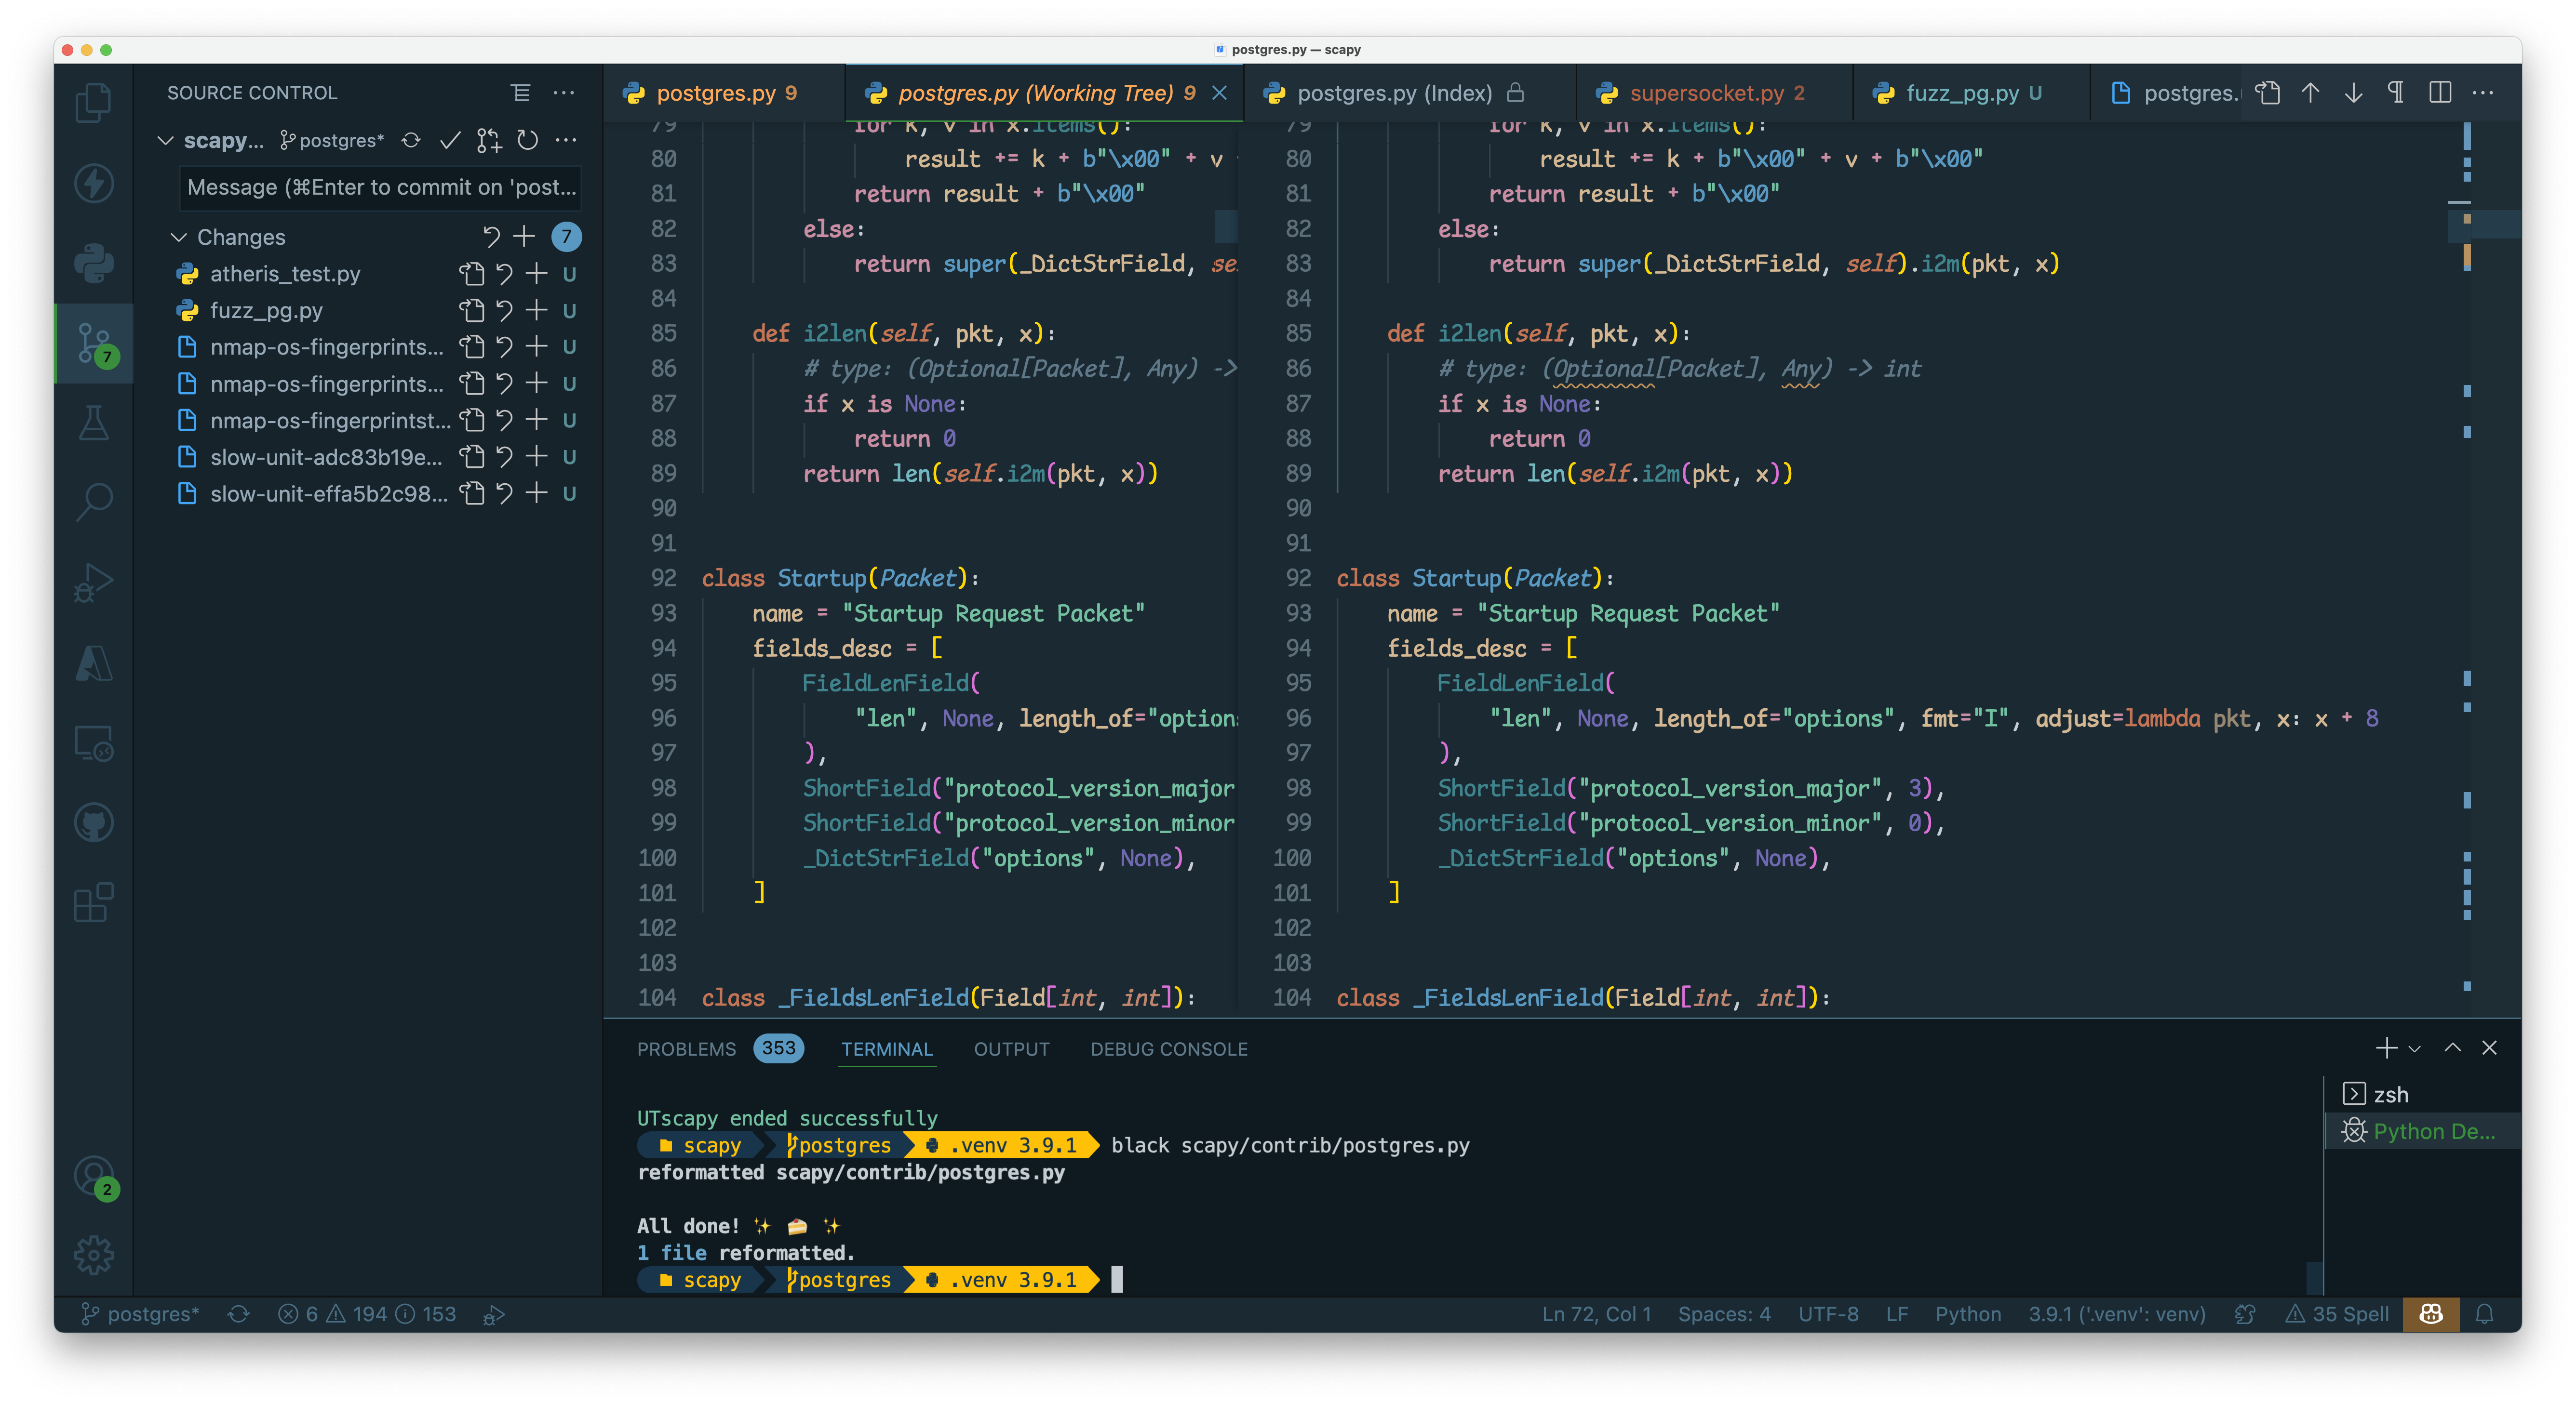Close the terminal panel
The image size is (2576, 1404).
2489,1048
